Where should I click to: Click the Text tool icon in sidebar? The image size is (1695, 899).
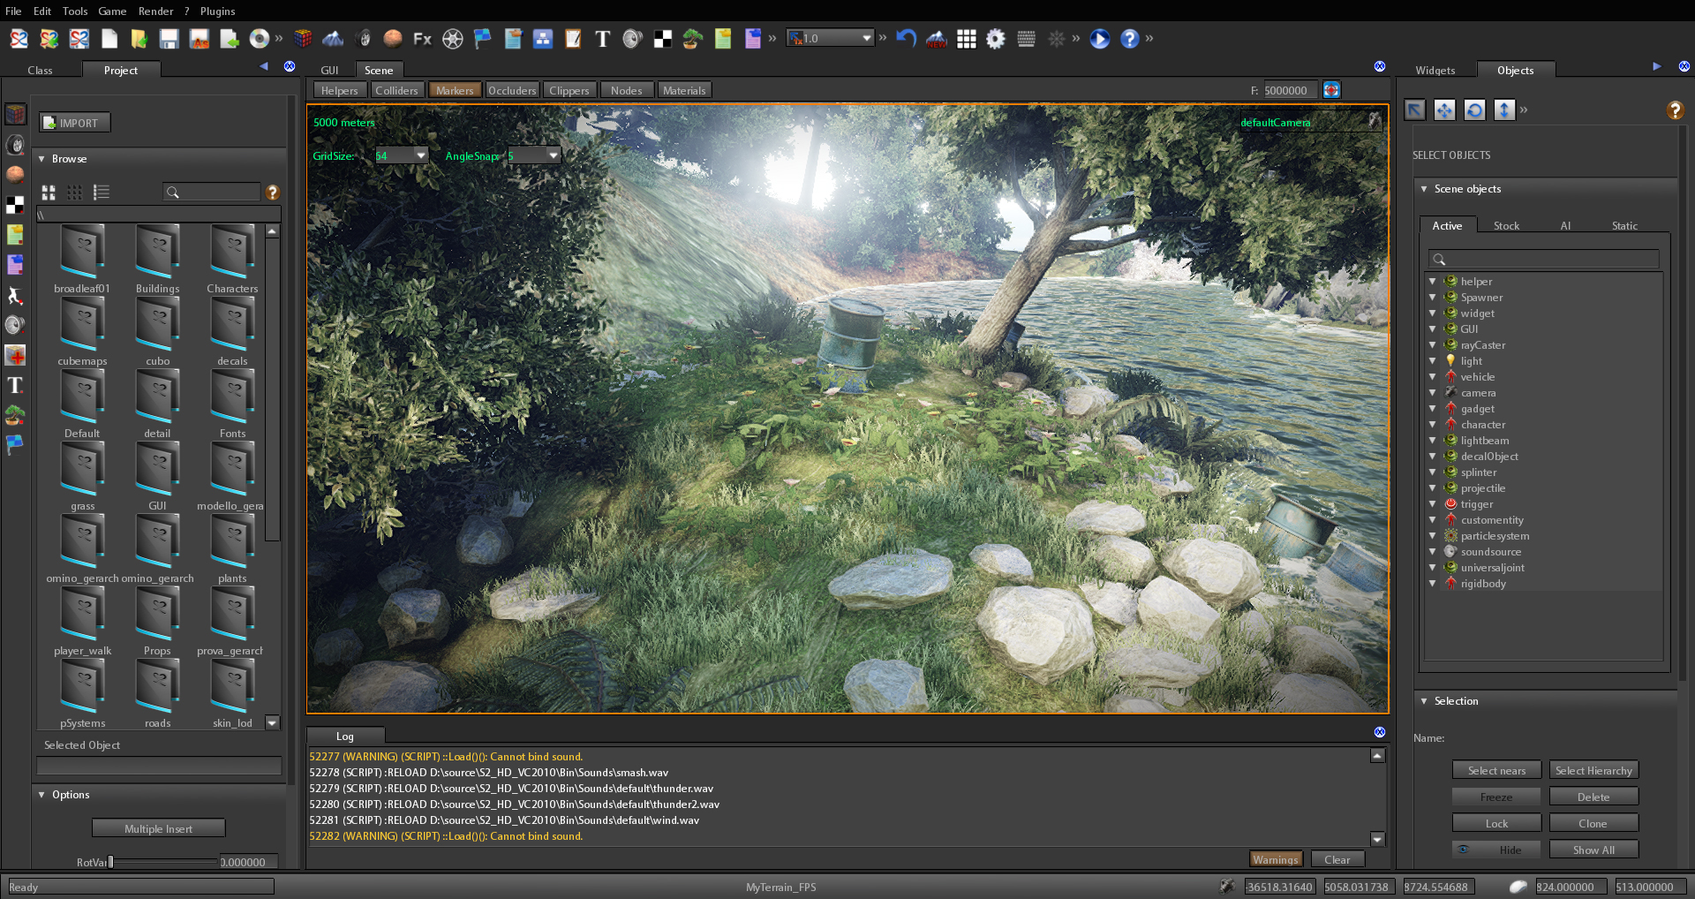(x=15, y=385)
